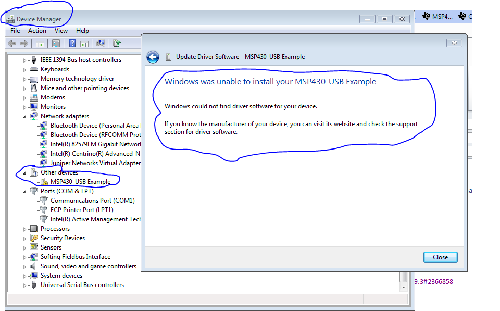This screenshot has height=311, width=500.
Task: Close the Update Driver dialog with X button
Action: [454, 43]
